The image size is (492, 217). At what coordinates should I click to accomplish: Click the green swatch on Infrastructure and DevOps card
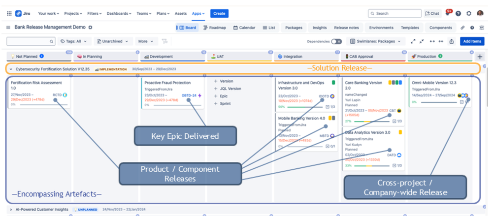333,83
